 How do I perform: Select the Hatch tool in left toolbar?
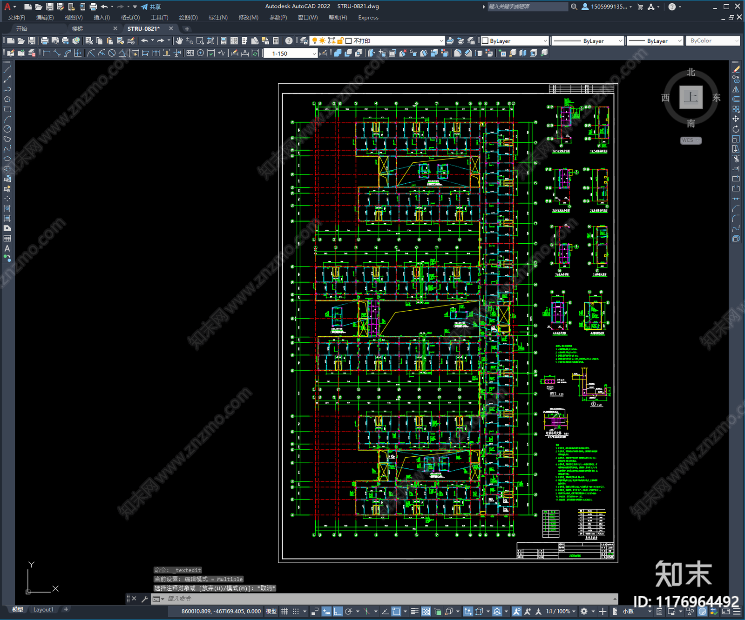[x=7, y=208]
